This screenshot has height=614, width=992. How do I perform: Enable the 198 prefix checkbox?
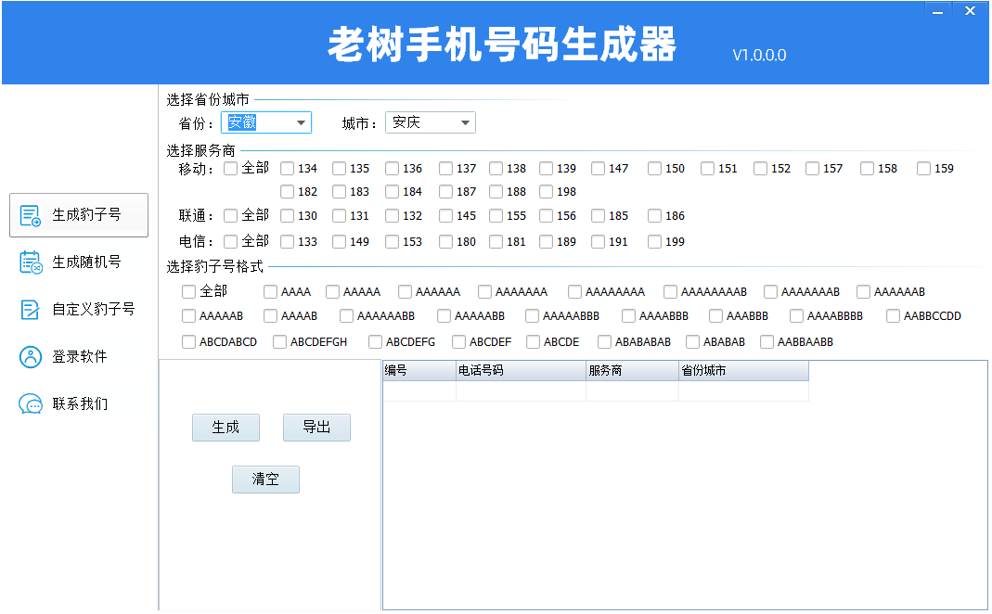(x=546, y=192)
